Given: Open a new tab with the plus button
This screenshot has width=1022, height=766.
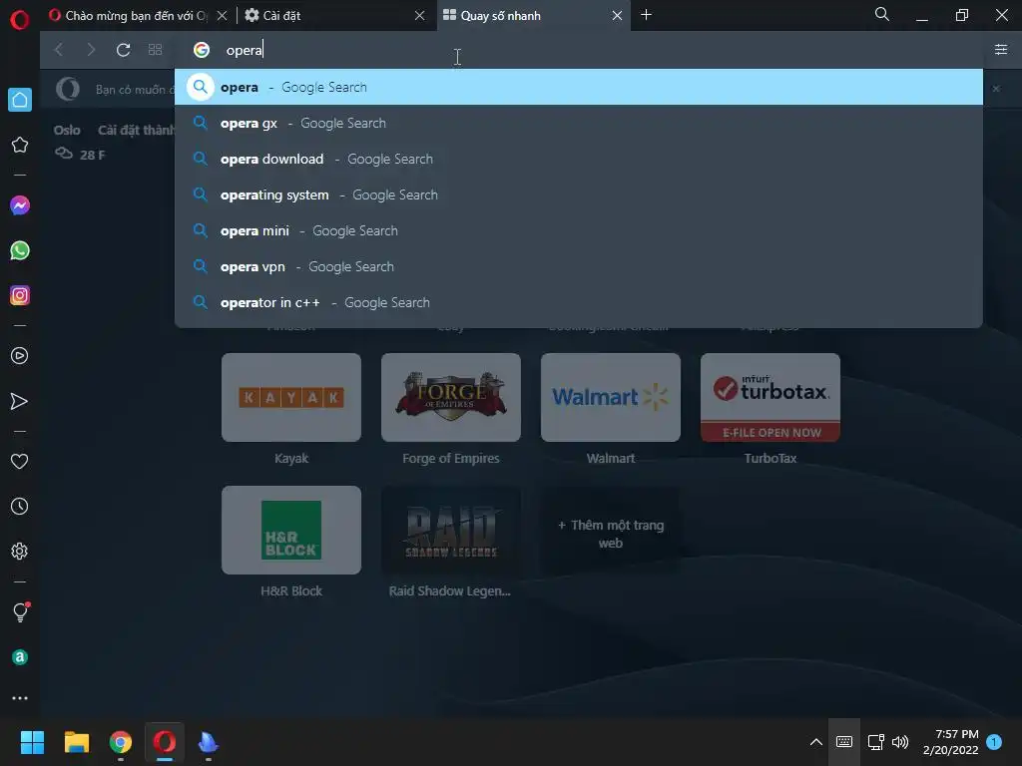Looking at the screenshot, I should click(x=646, y=15).
